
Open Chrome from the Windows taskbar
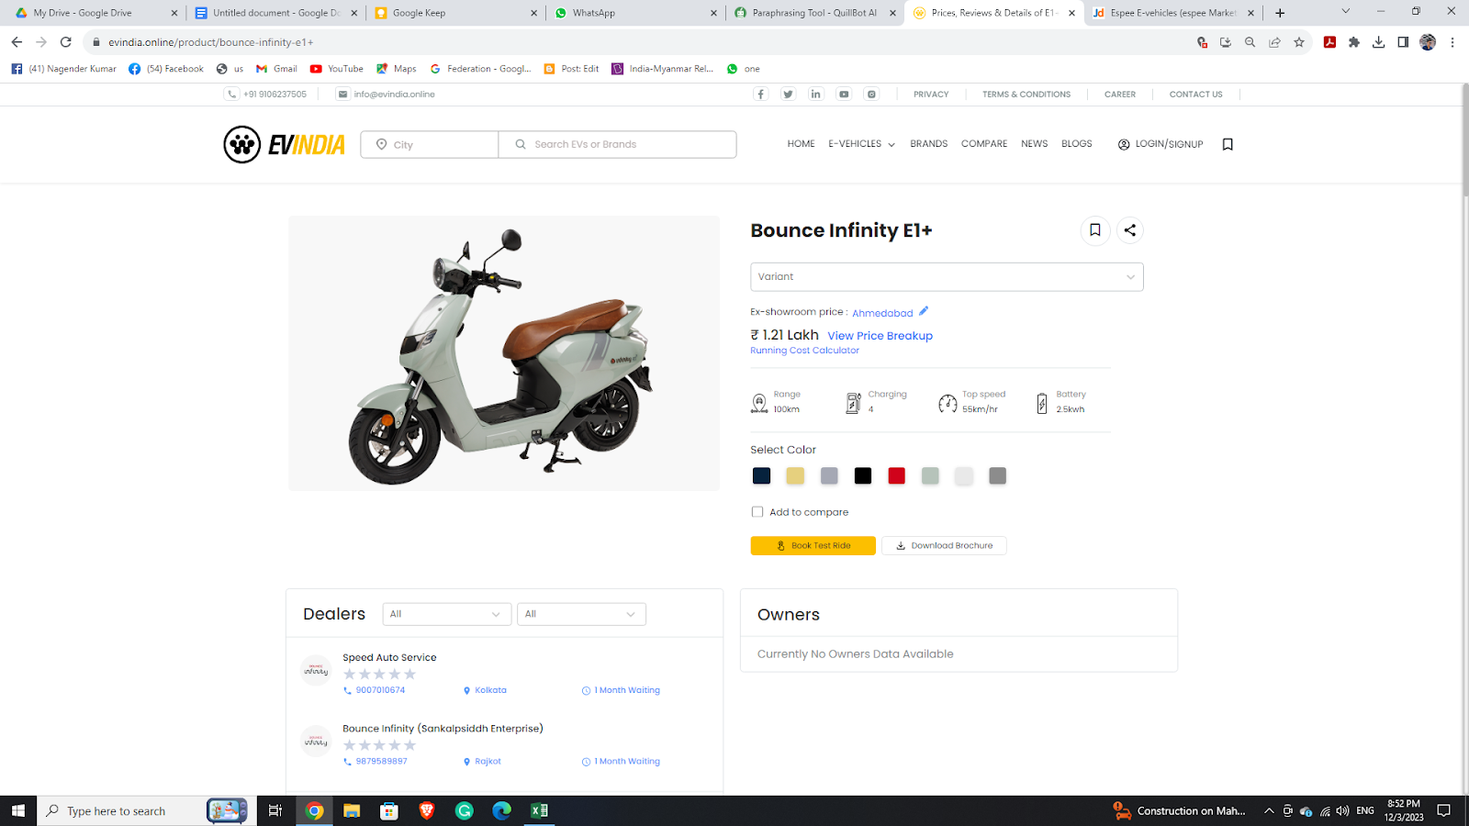pyautogui.click(x=314, y=810)
